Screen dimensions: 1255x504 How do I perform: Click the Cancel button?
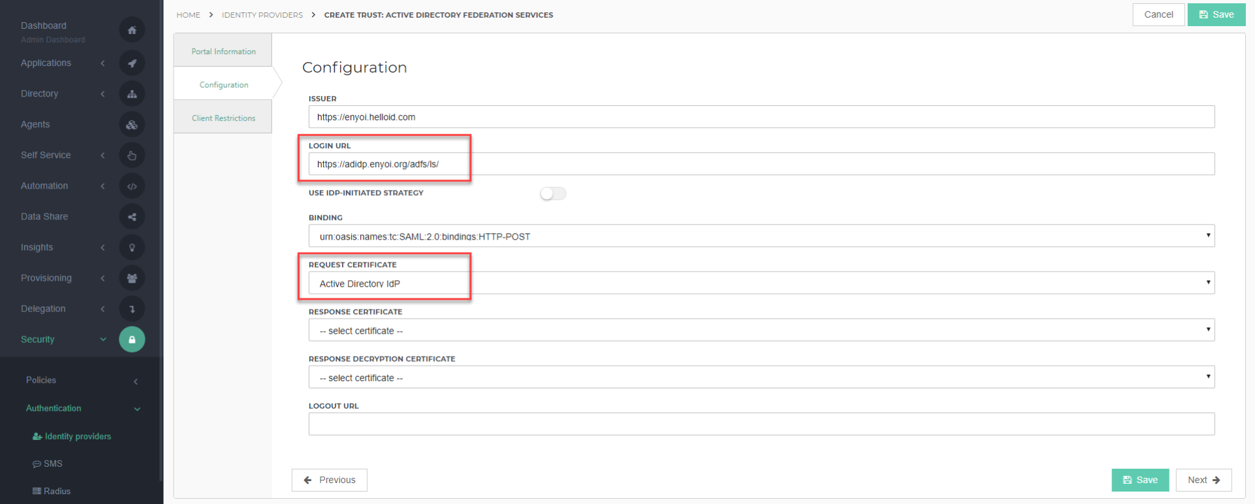point(1158,14)
